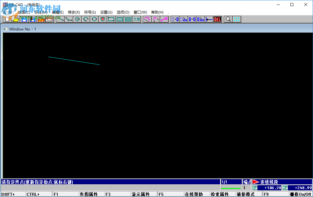Expand the 选项(O) options menu

(x=123, y=12)
